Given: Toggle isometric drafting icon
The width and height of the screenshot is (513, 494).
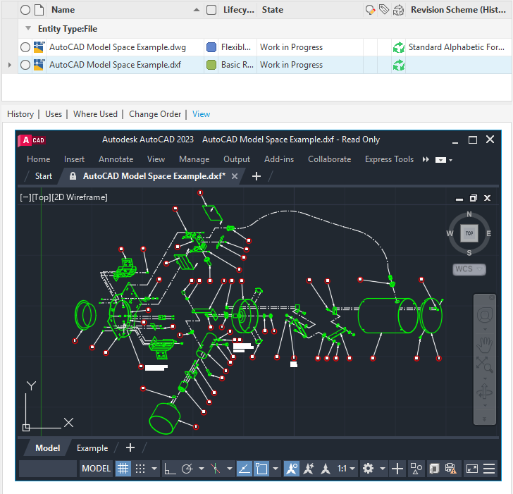Looking at the screenshot, I should (x=216, y=469).
